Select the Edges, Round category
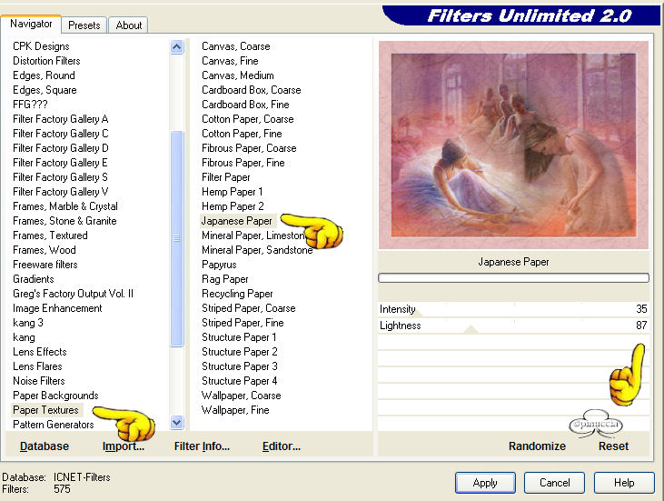 click(x=44, y=75)
